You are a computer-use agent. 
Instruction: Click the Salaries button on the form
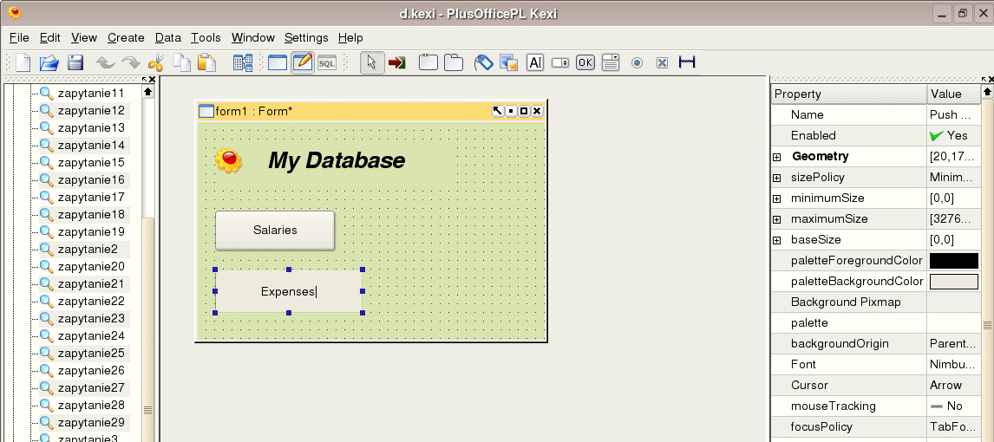(275, 231)
